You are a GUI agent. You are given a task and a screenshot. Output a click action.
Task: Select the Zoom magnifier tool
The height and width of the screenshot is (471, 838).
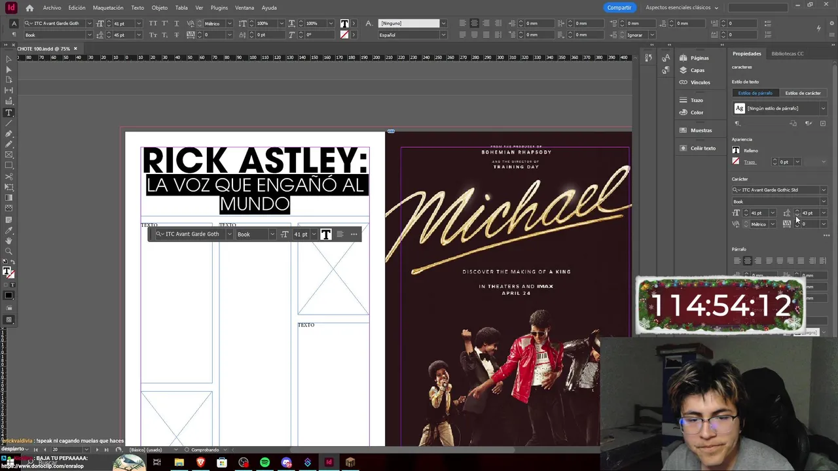9,251
